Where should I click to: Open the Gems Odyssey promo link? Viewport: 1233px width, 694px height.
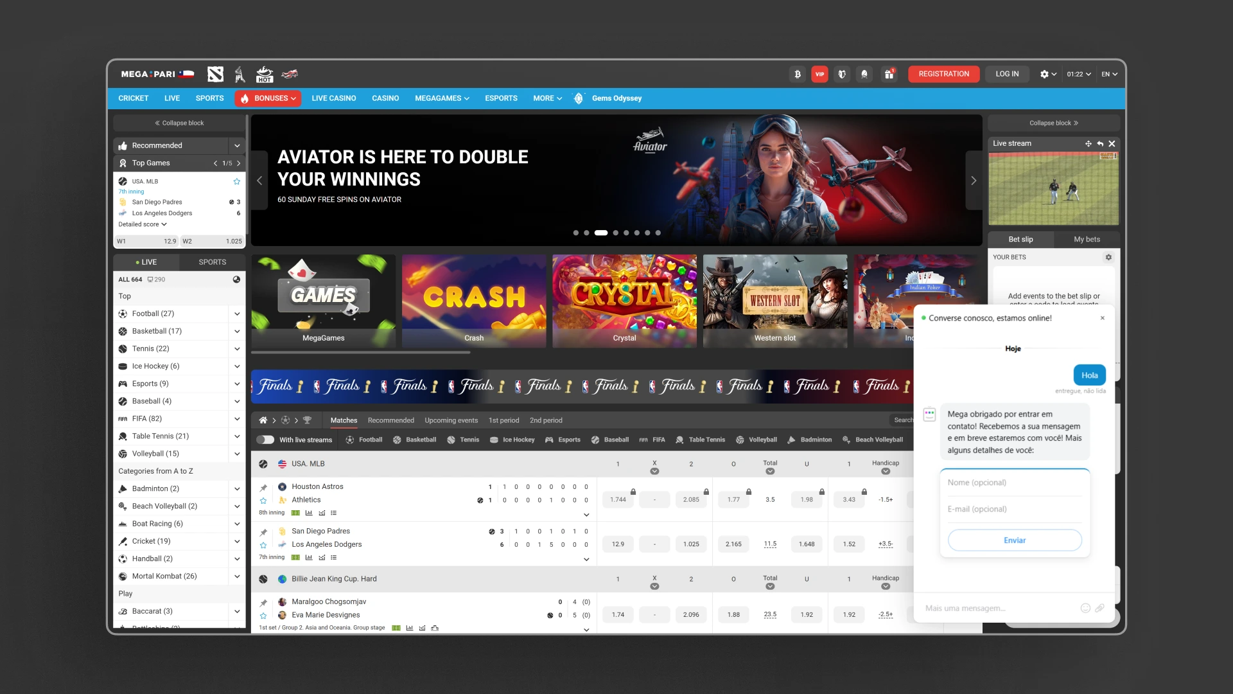point(608,98)
